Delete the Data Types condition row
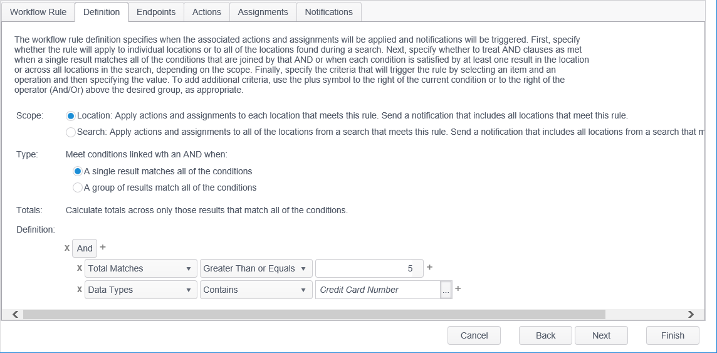 (80, 290)
